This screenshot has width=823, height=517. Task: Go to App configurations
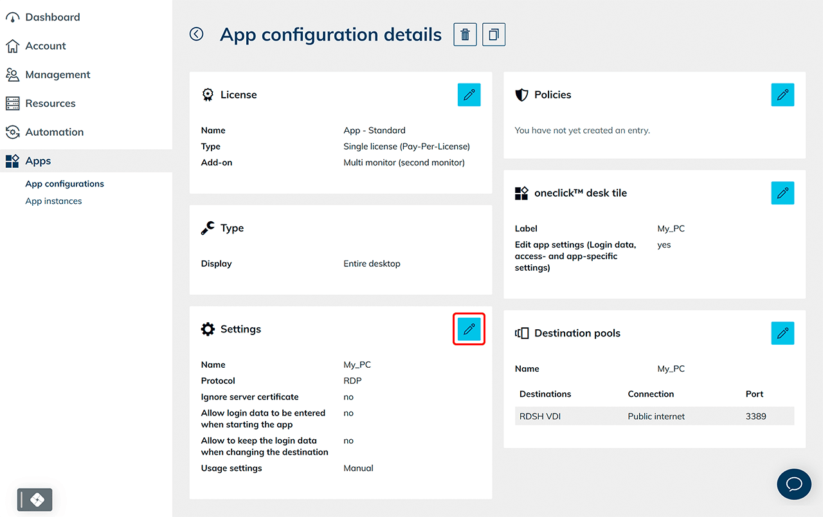tap(64, 184)
